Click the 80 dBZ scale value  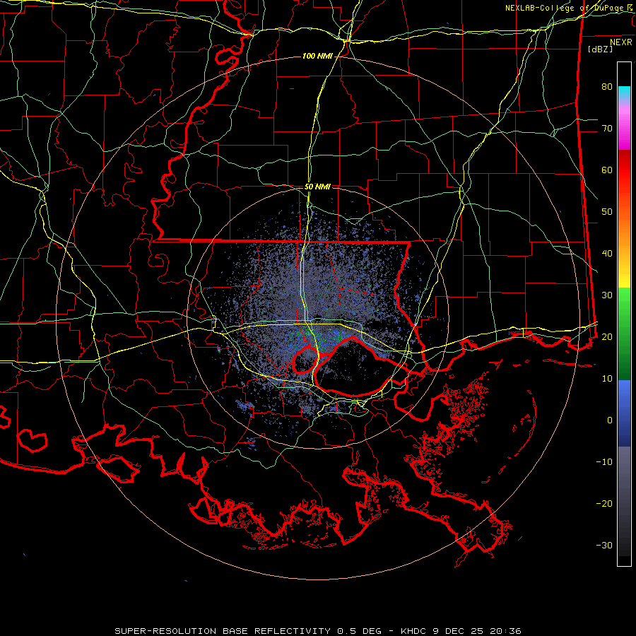(607, 86)
